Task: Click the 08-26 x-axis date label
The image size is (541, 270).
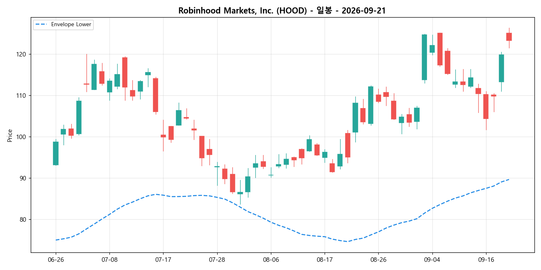Action: click(378, 259)
